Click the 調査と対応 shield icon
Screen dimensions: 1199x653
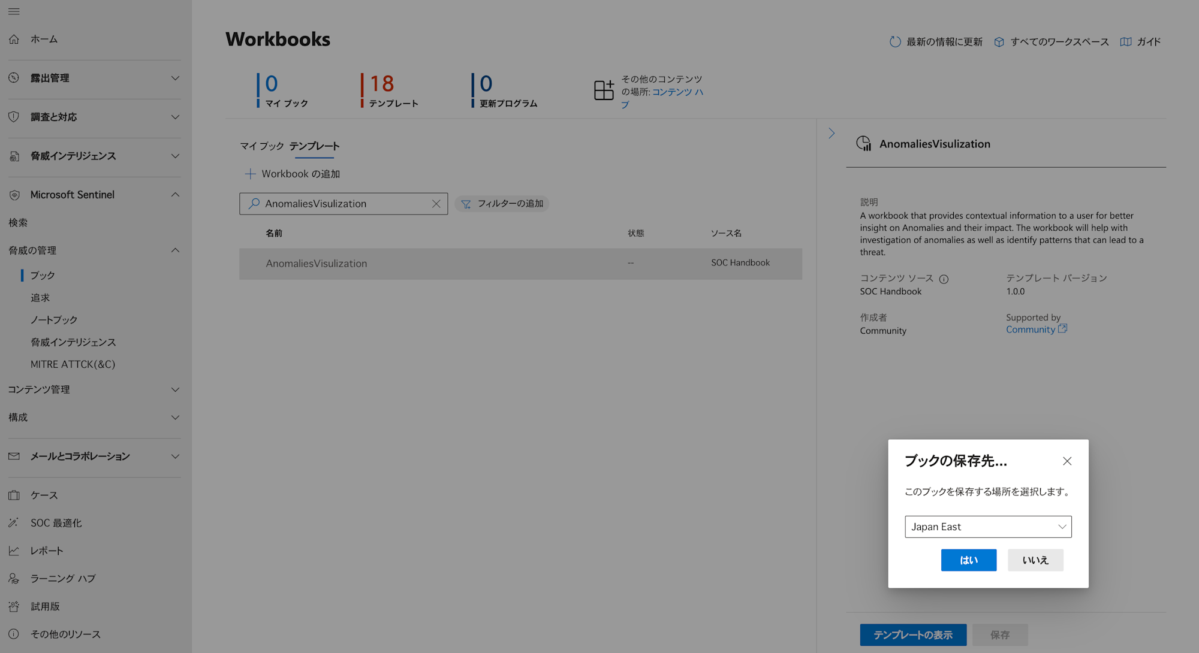click(14, 117)
